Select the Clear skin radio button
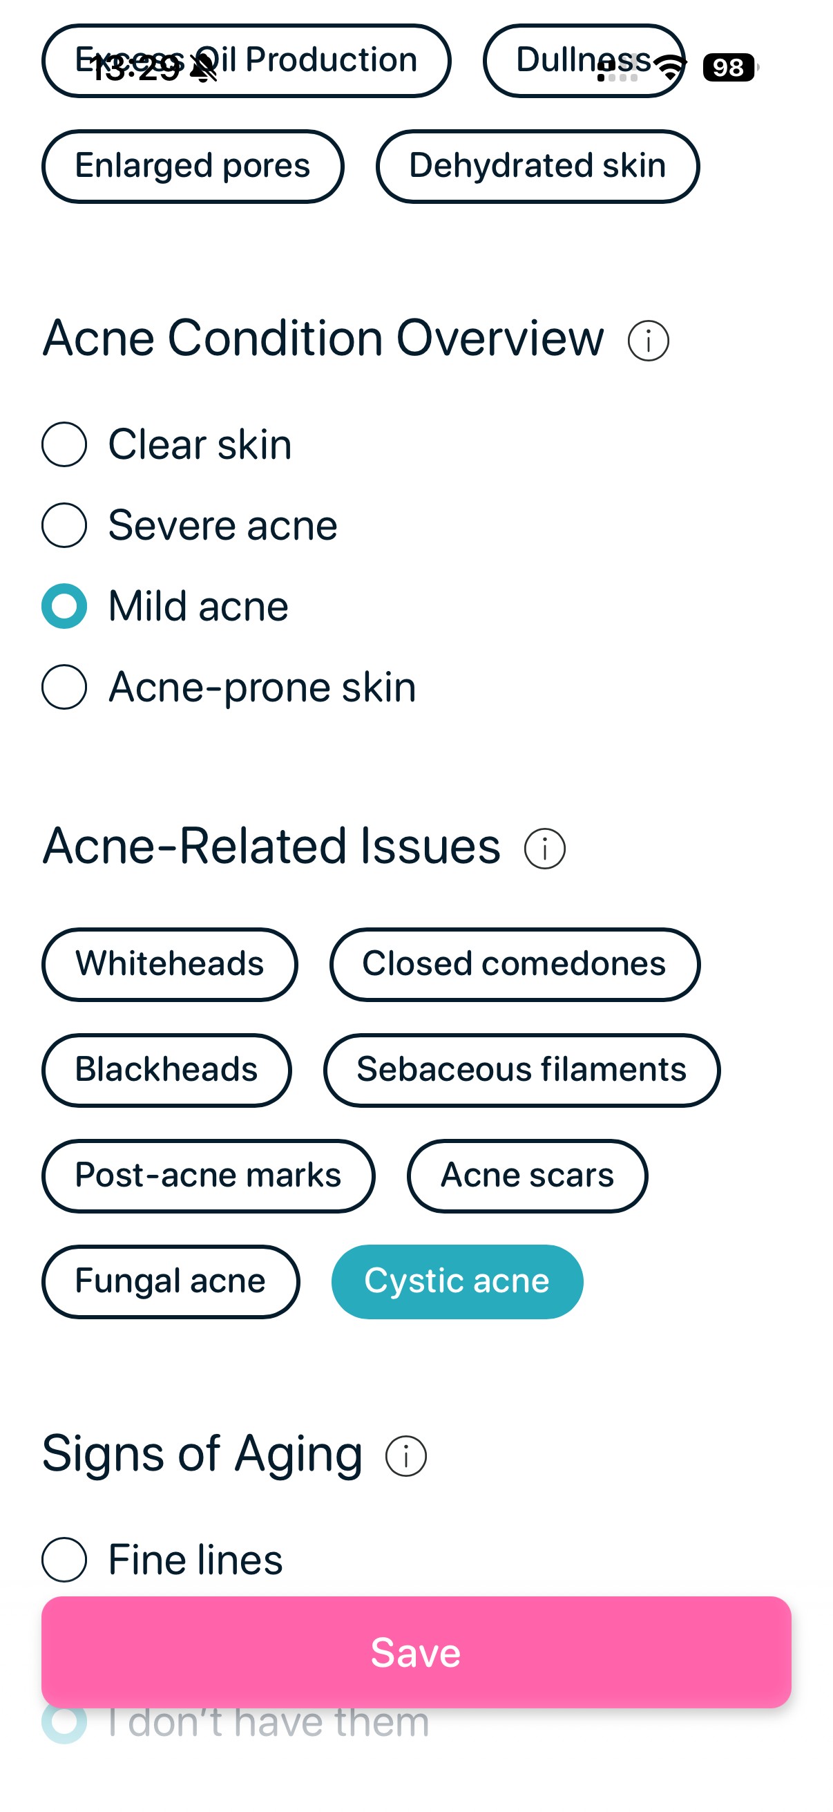The image size is (833, 1812). point(65,444)
